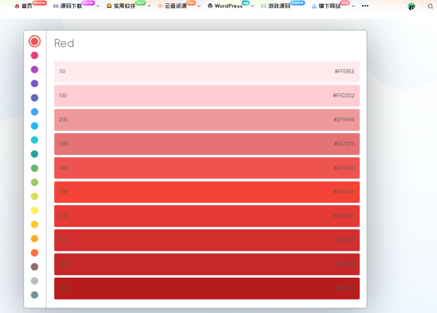Viewport: 437px width, 313px height.
Task: Click the search magnifier icon
Action: point(430,6)
